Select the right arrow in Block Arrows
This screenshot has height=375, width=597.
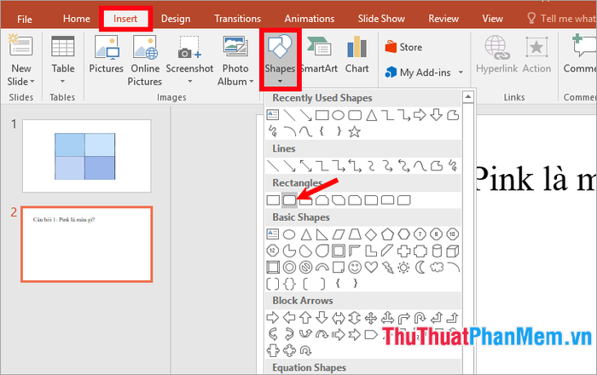(274, 317)
